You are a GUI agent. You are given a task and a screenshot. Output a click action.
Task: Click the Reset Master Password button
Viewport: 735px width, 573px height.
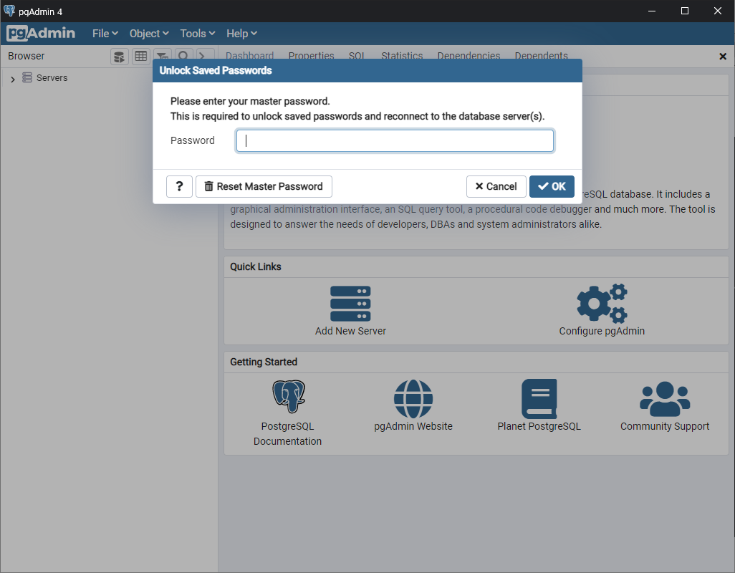[264, 186]
